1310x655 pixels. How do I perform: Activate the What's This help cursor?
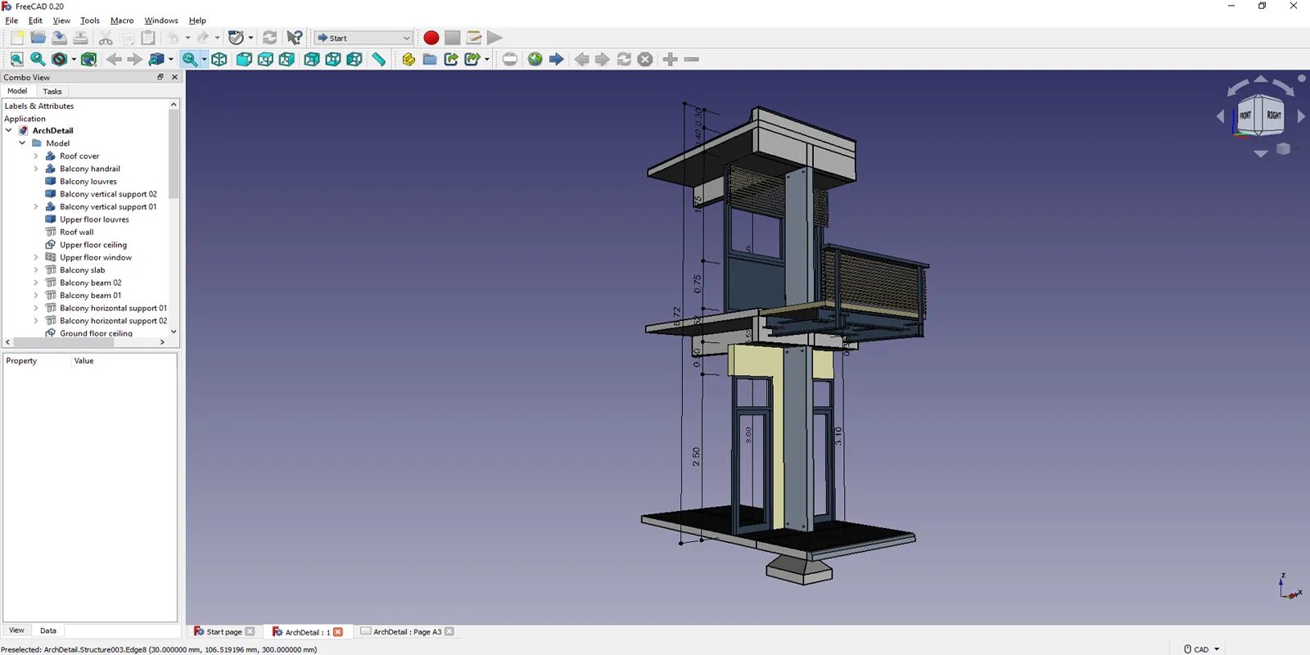click(x=295, y=38)
